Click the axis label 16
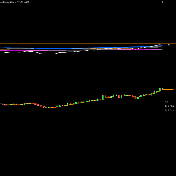Viewport: 176px width, 176px height. (169, 45)
